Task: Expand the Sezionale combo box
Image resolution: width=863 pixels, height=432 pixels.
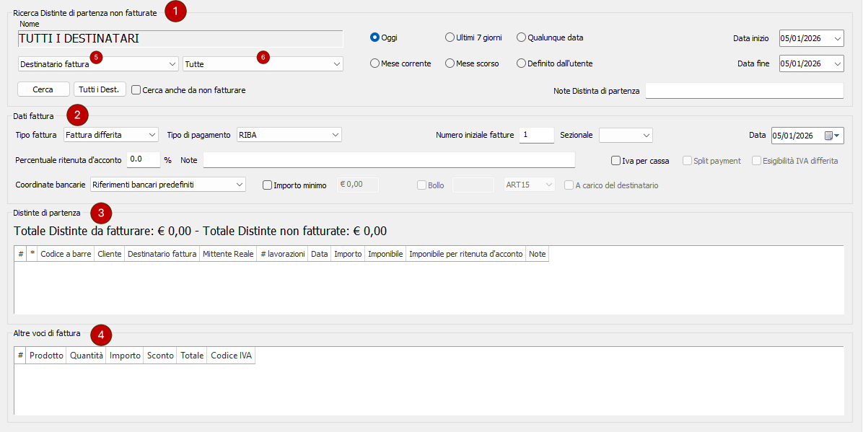Action: [x=626, y=135]
